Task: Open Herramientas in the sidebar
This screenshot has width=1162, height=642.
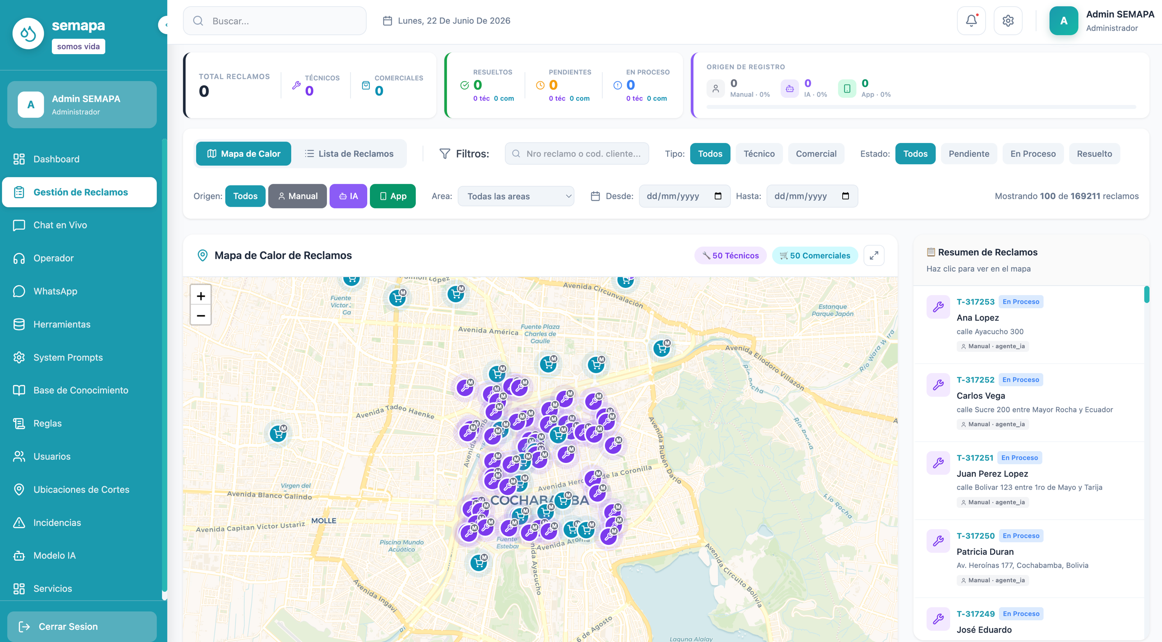Action: click(79, 324)
